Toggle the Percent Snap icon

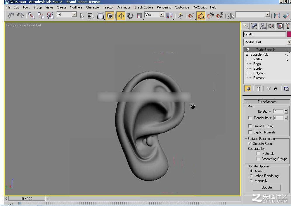click(x=210, y=16)
